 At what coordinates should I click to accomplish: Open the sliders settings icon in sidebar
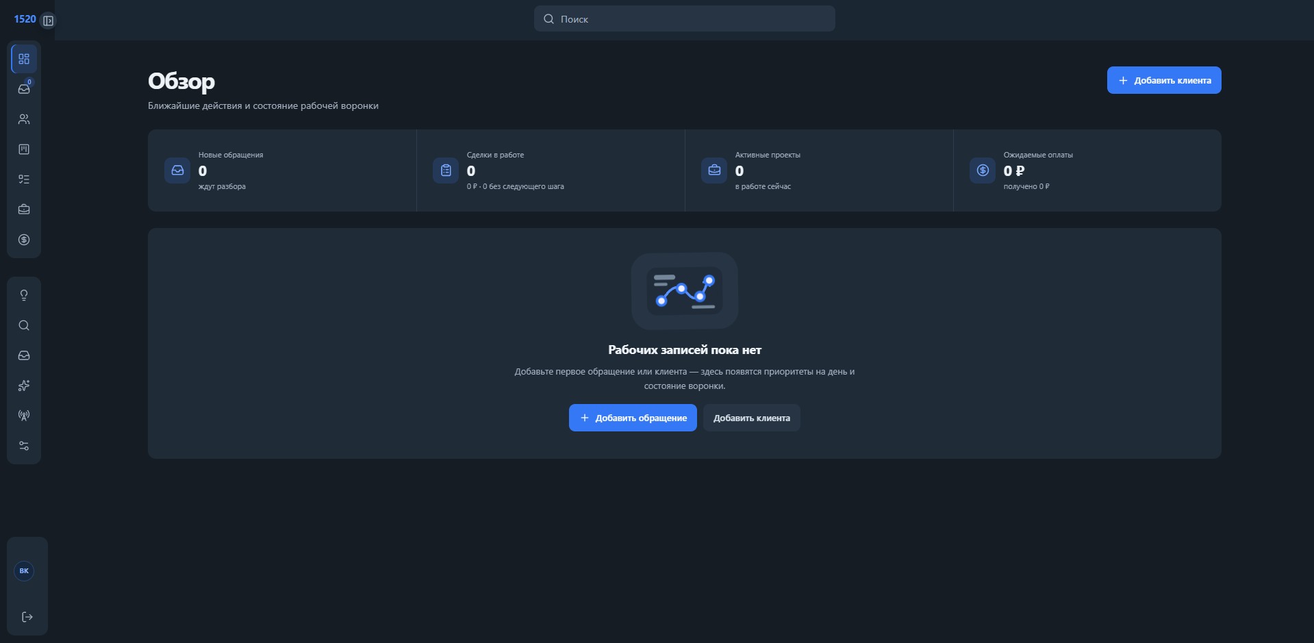pyautogui.click(x=24, y=446)
